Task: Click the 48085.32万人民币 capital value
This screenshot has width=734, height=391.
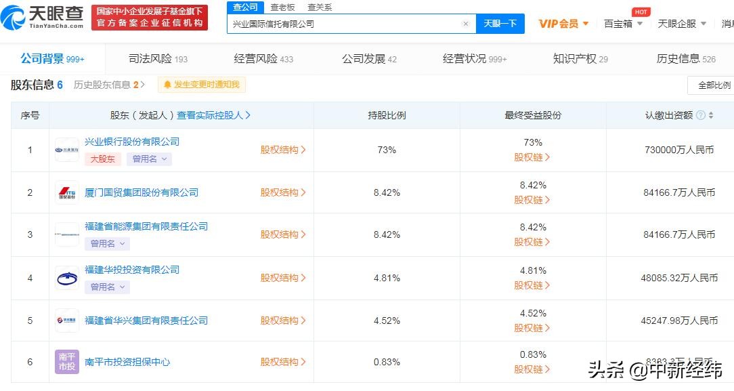Action: click(679, 278)
